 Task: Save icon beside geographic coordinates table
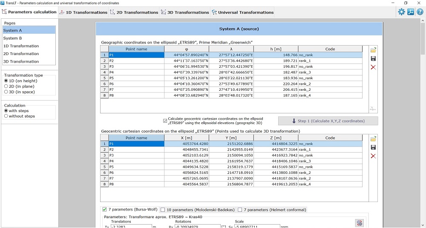tap(373, 59)
